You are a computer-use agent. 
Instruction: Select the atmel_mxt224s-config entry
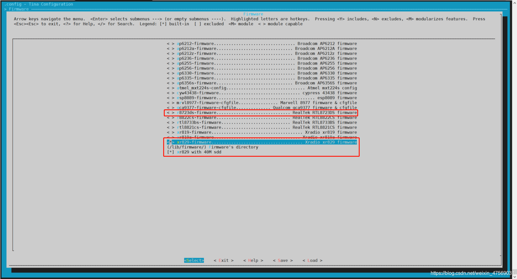coord(262,88)
